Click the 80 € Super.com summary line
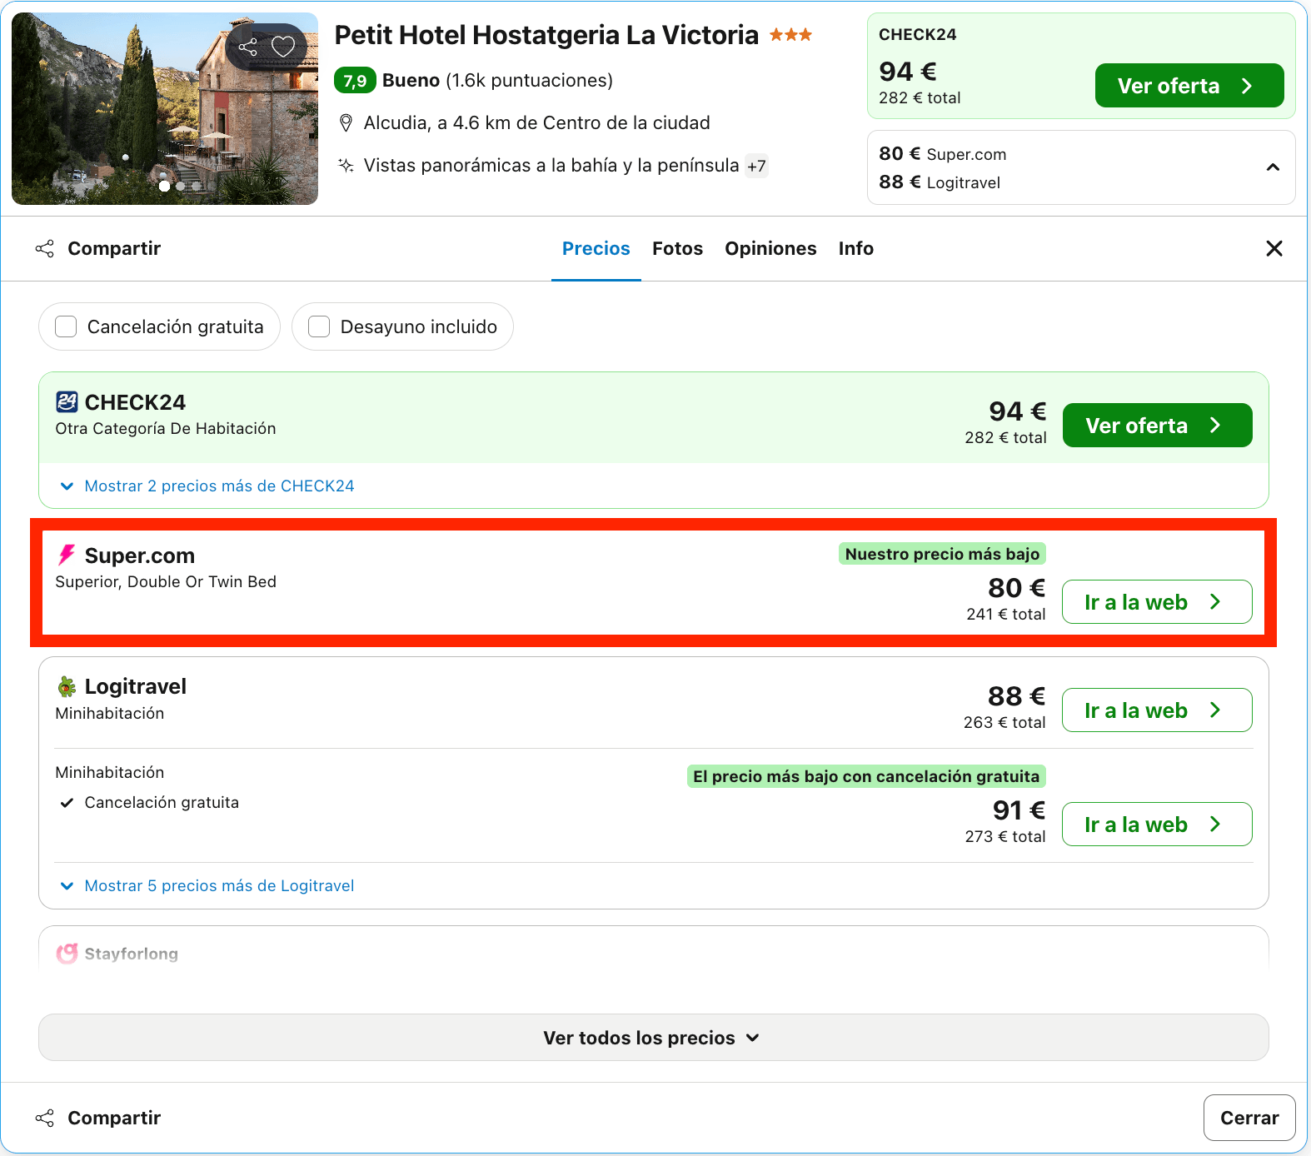This screenshot has height=1156, width=1311. pos(943,154)
